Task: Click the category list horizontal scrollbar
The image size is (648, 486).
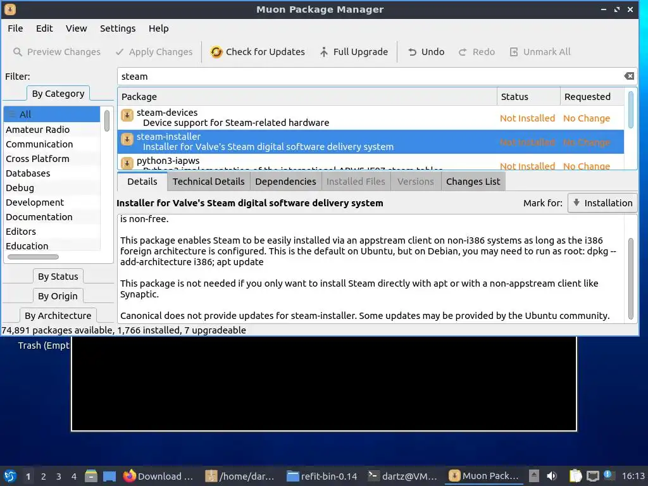Action: coord(33,257)
